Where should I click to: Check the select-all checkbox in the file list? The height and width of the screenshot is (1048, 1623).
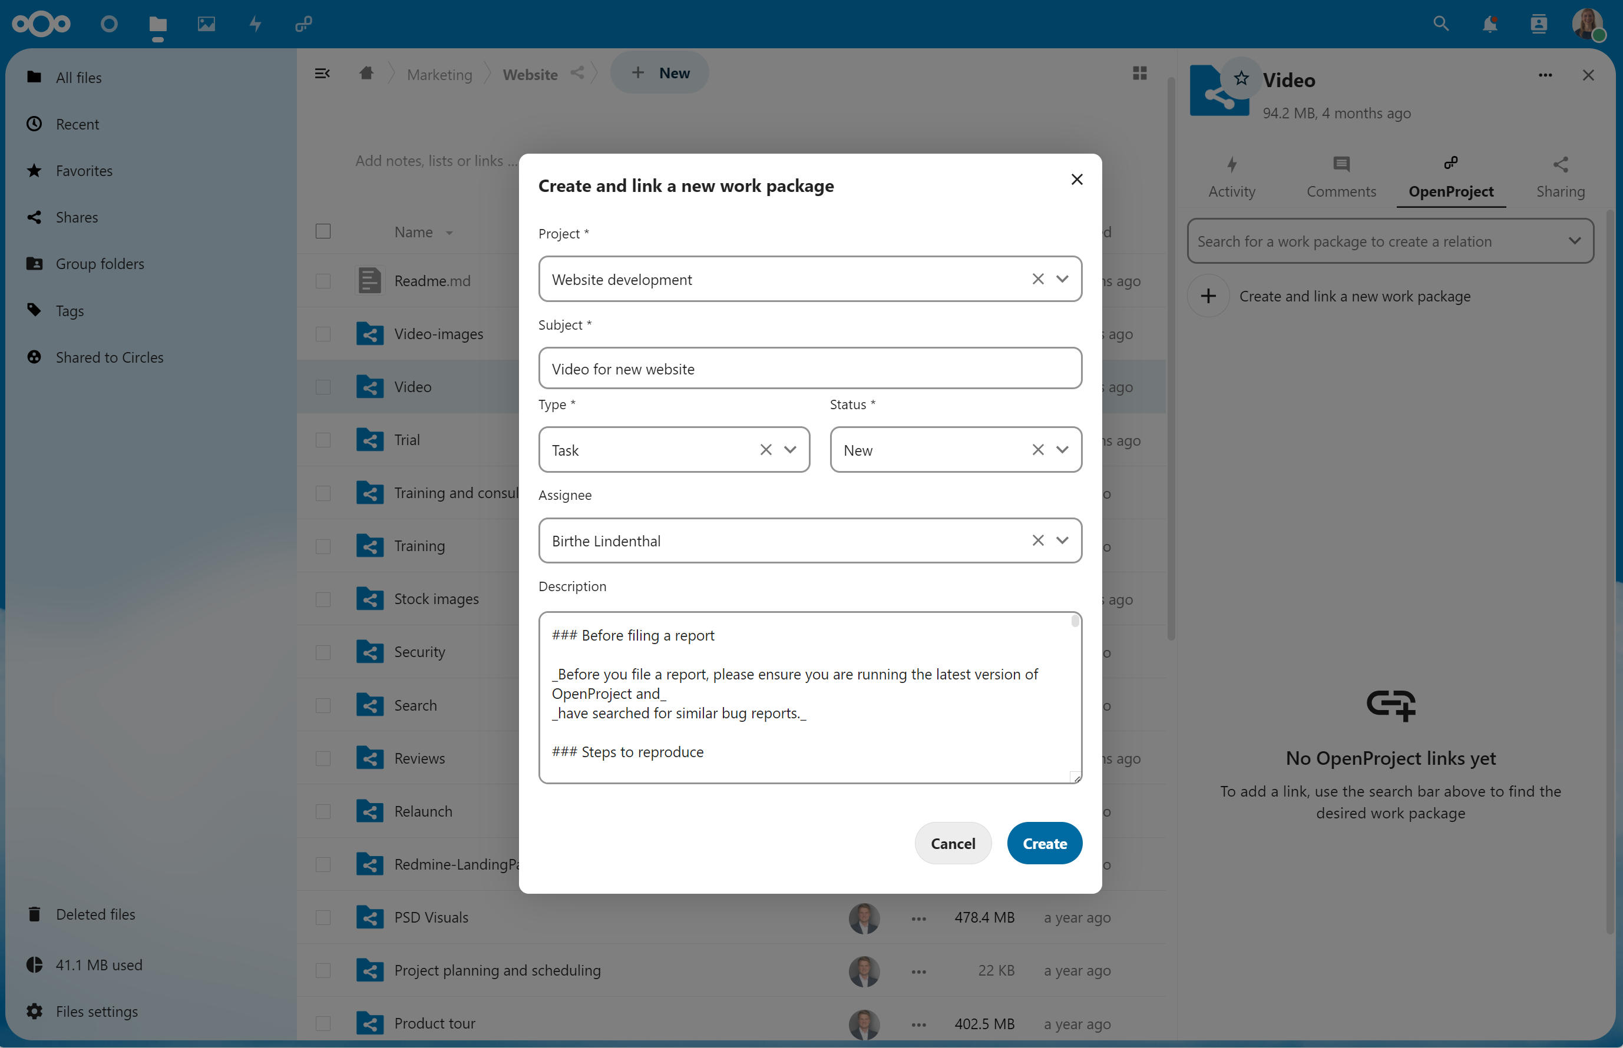coord(323,231)
